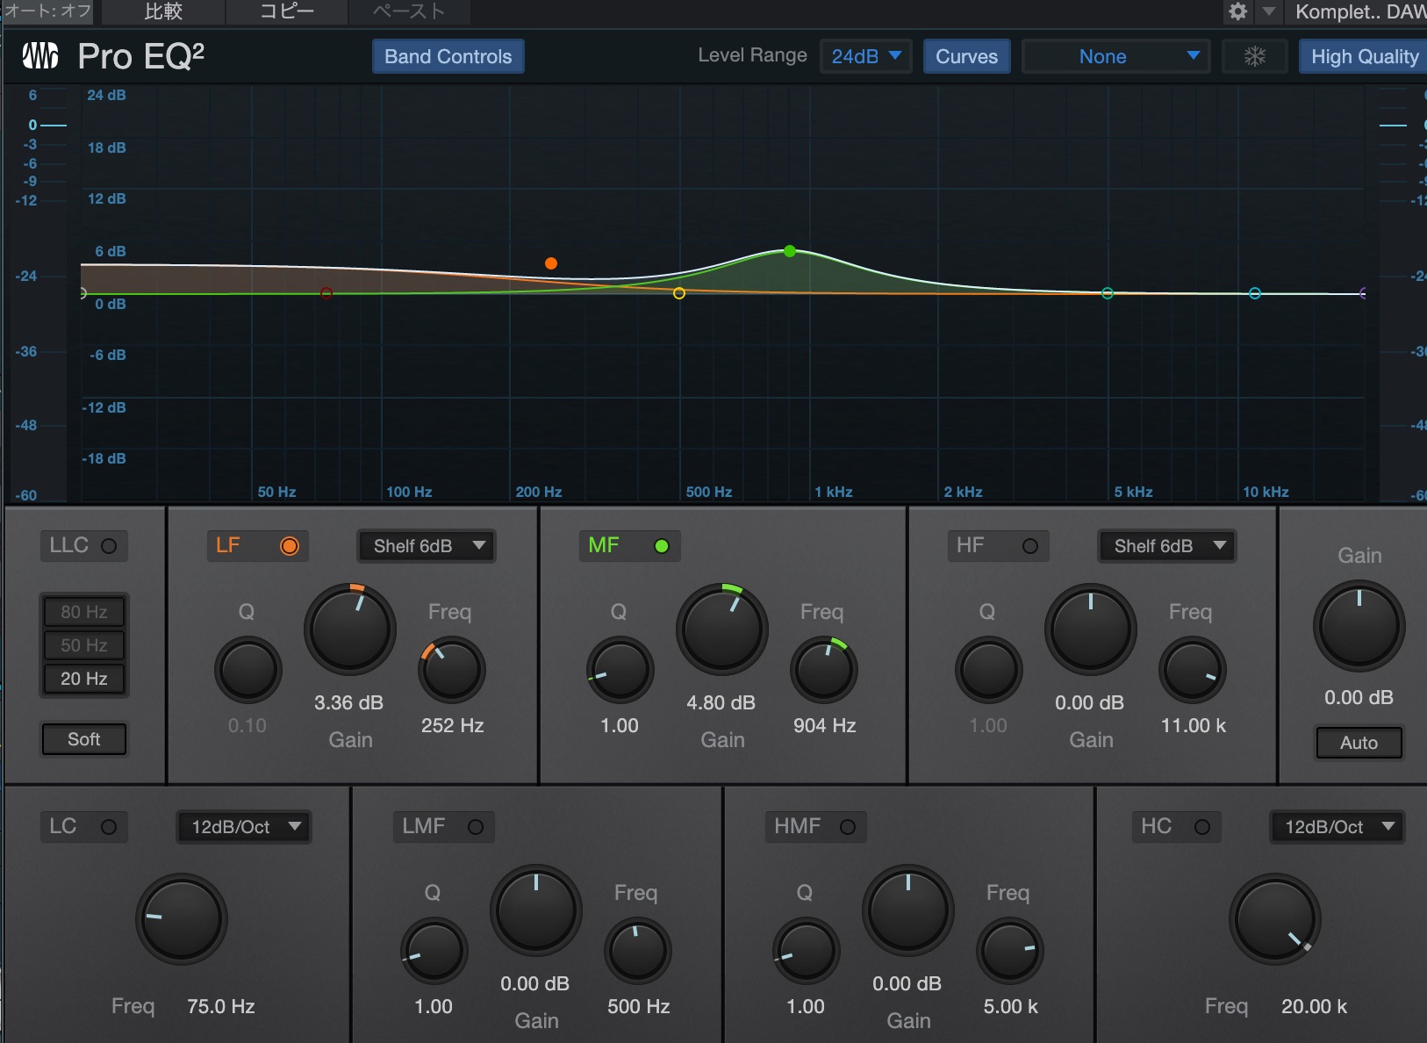Open the LF Shelf 6dB type dropdown
This screenshot has height=1043, width=1427.
pyautogui.click(x=427, y=546)
